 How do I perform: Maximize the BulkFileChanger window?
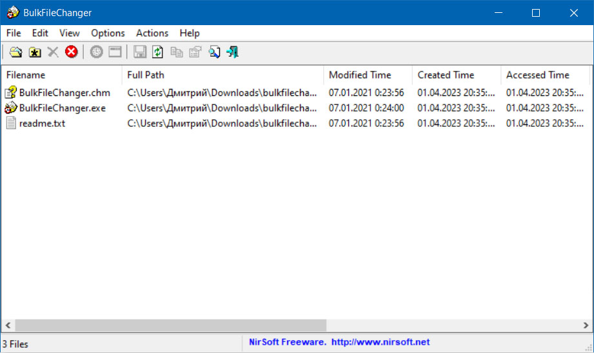point(536,12)
